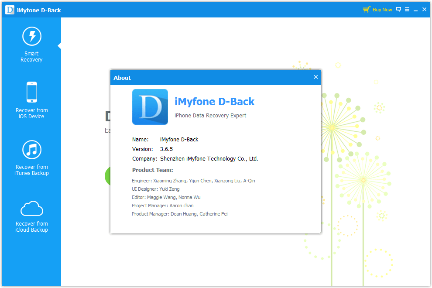
Task: Click Project Manager: Aaron chan text
Action: [x=163, y=206]
